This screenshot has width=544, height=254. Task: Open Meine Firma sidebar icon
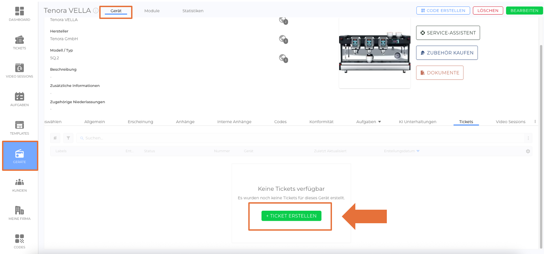[19, 213]
